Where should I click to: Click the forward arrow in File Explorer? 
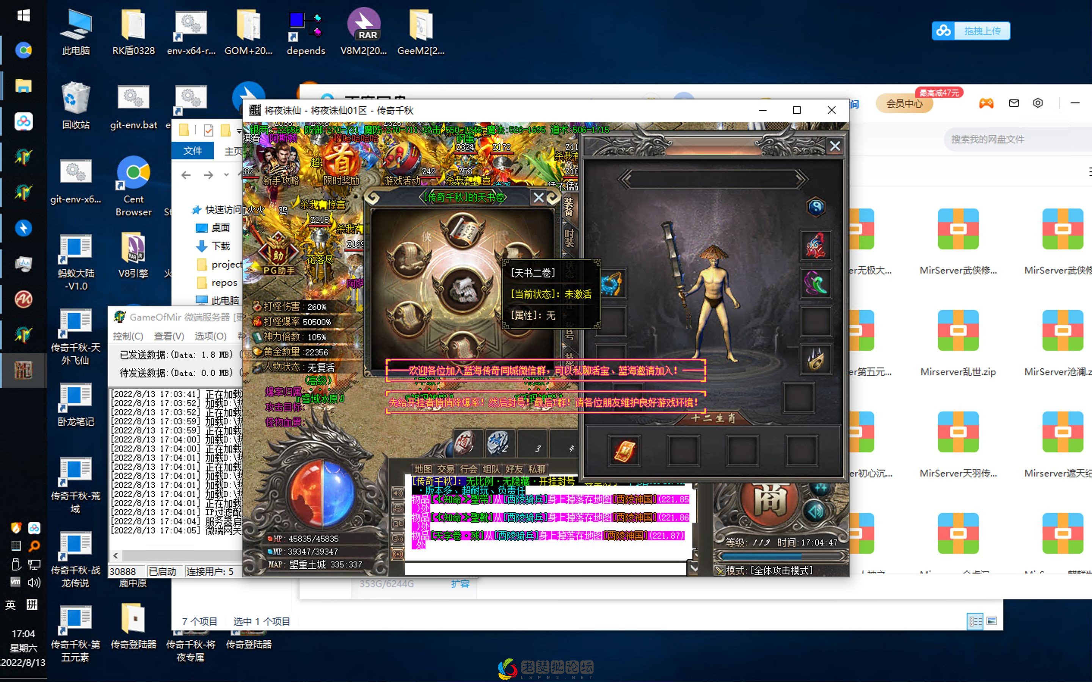[x=208, y=175]
